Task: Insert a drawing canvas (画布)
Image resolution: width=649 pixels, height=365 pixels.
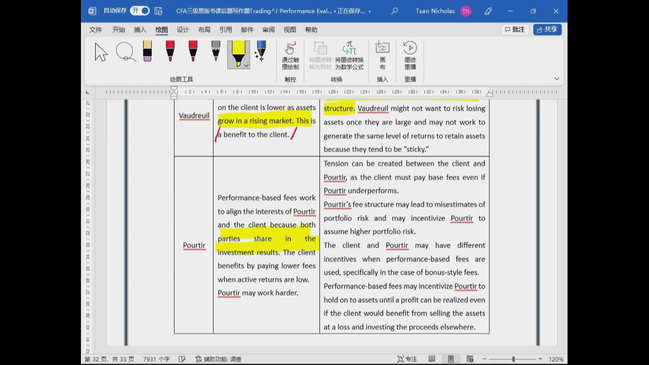Action: point(382,55)
